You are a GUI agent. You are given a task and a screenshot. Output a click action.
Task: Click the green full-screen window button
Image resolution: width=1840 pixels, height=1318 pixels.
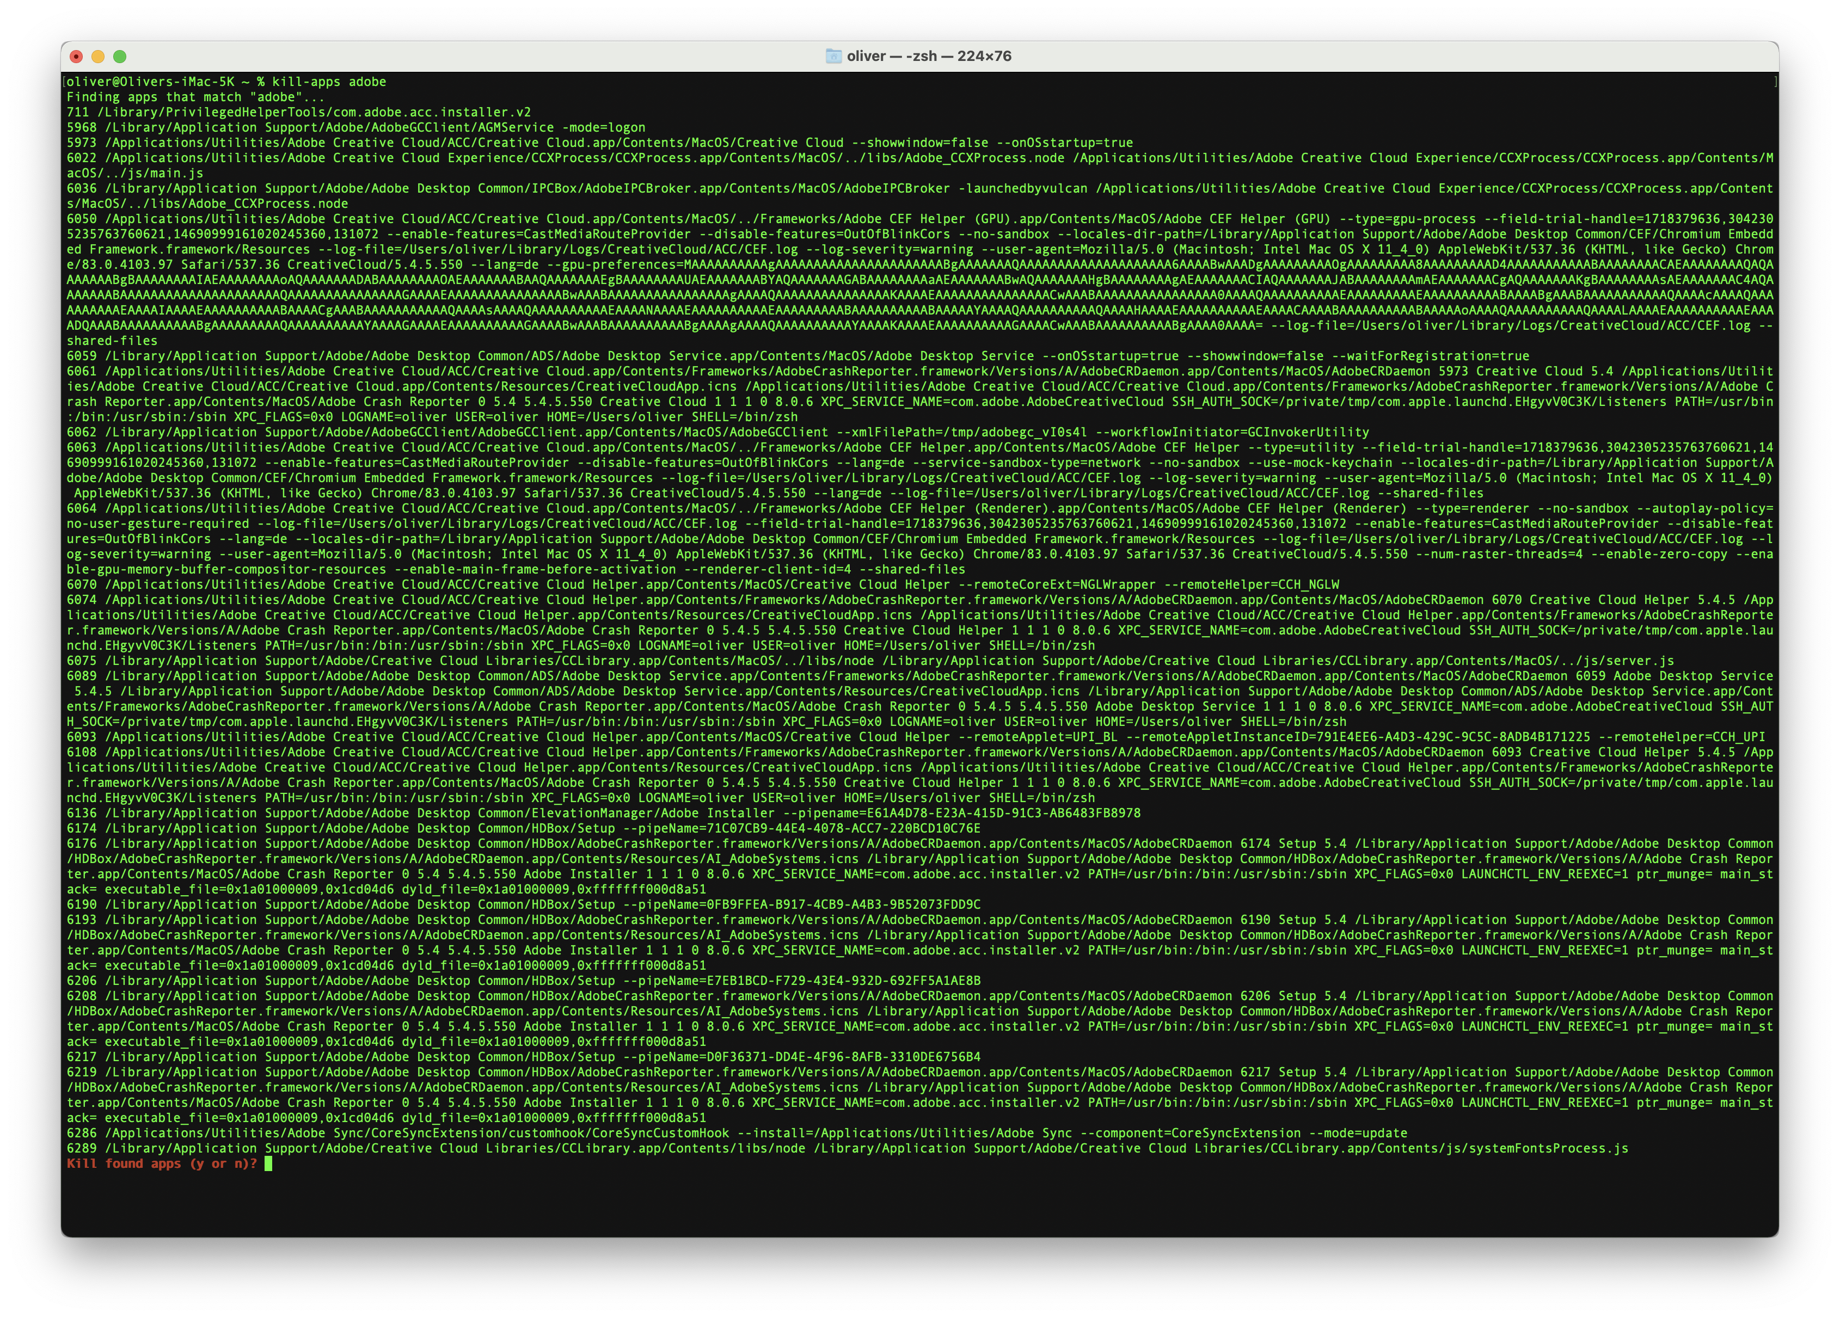[x=120, y=56]
